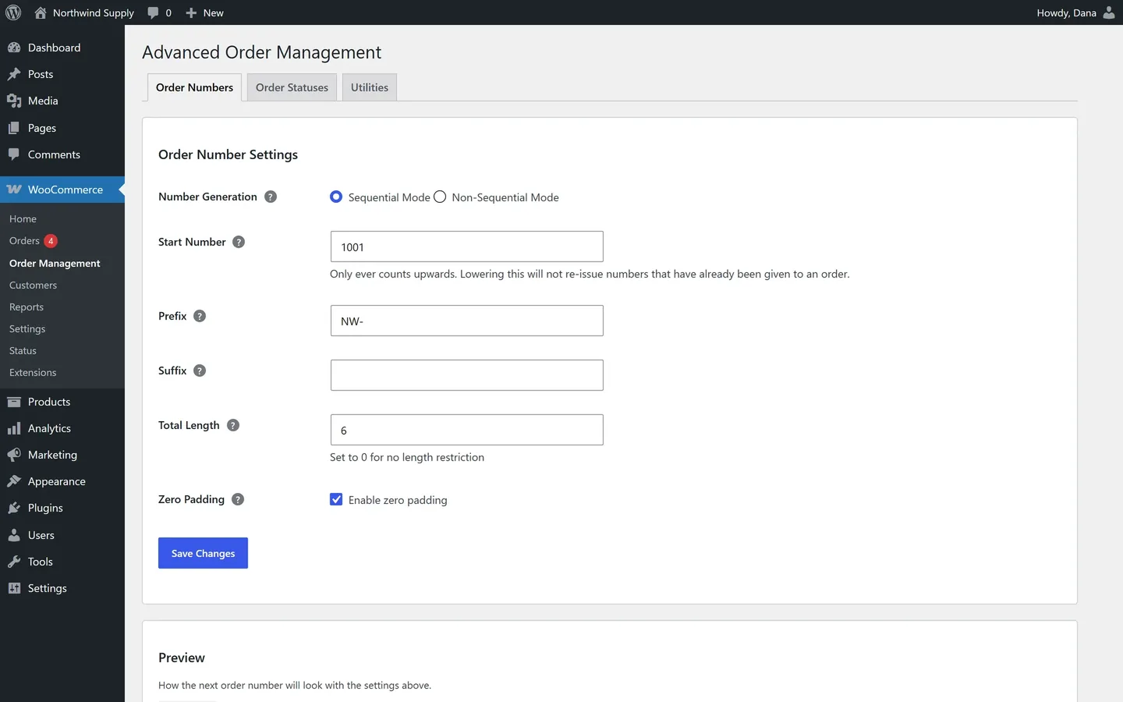The height and width of the screenshot is (702, 1123).
Task: Open the Appearance menu
Action: pos(62,481)
